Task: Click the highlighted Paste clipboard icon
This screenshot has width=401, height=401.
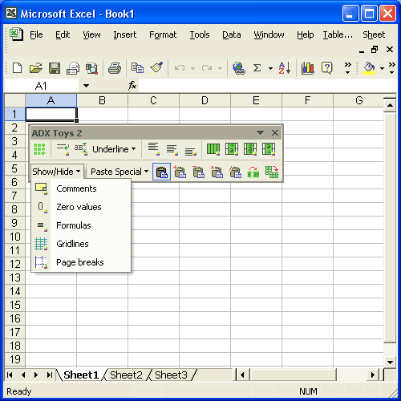Action: tap(161, 172)
